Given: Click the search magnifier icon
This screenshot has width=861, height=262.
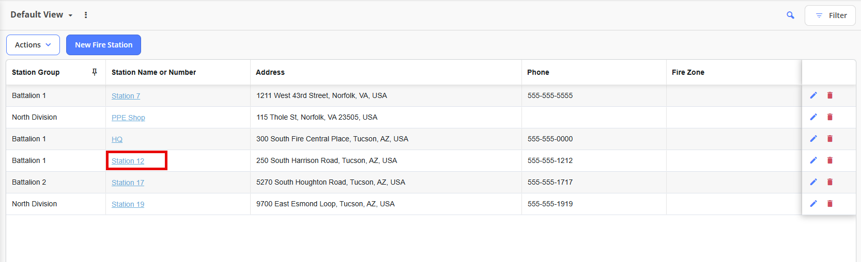Looking at the screenshot, I should point(790,15).
